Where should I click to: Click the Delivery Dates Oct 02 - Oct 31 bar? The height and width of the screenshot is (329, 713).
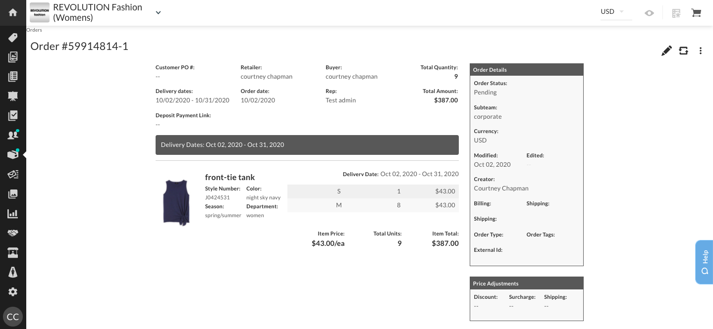[307, 145]
